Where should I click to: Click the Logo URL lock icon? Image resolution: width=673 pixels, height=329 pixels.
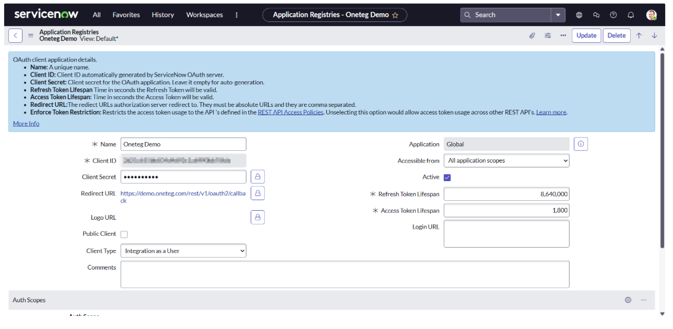tap(258, 217)
